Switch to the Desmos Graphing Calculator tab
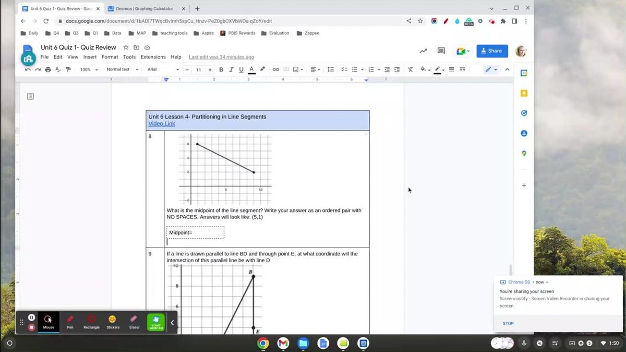The width and height of the screenshot is (626, 352). (x=146, y=8)
